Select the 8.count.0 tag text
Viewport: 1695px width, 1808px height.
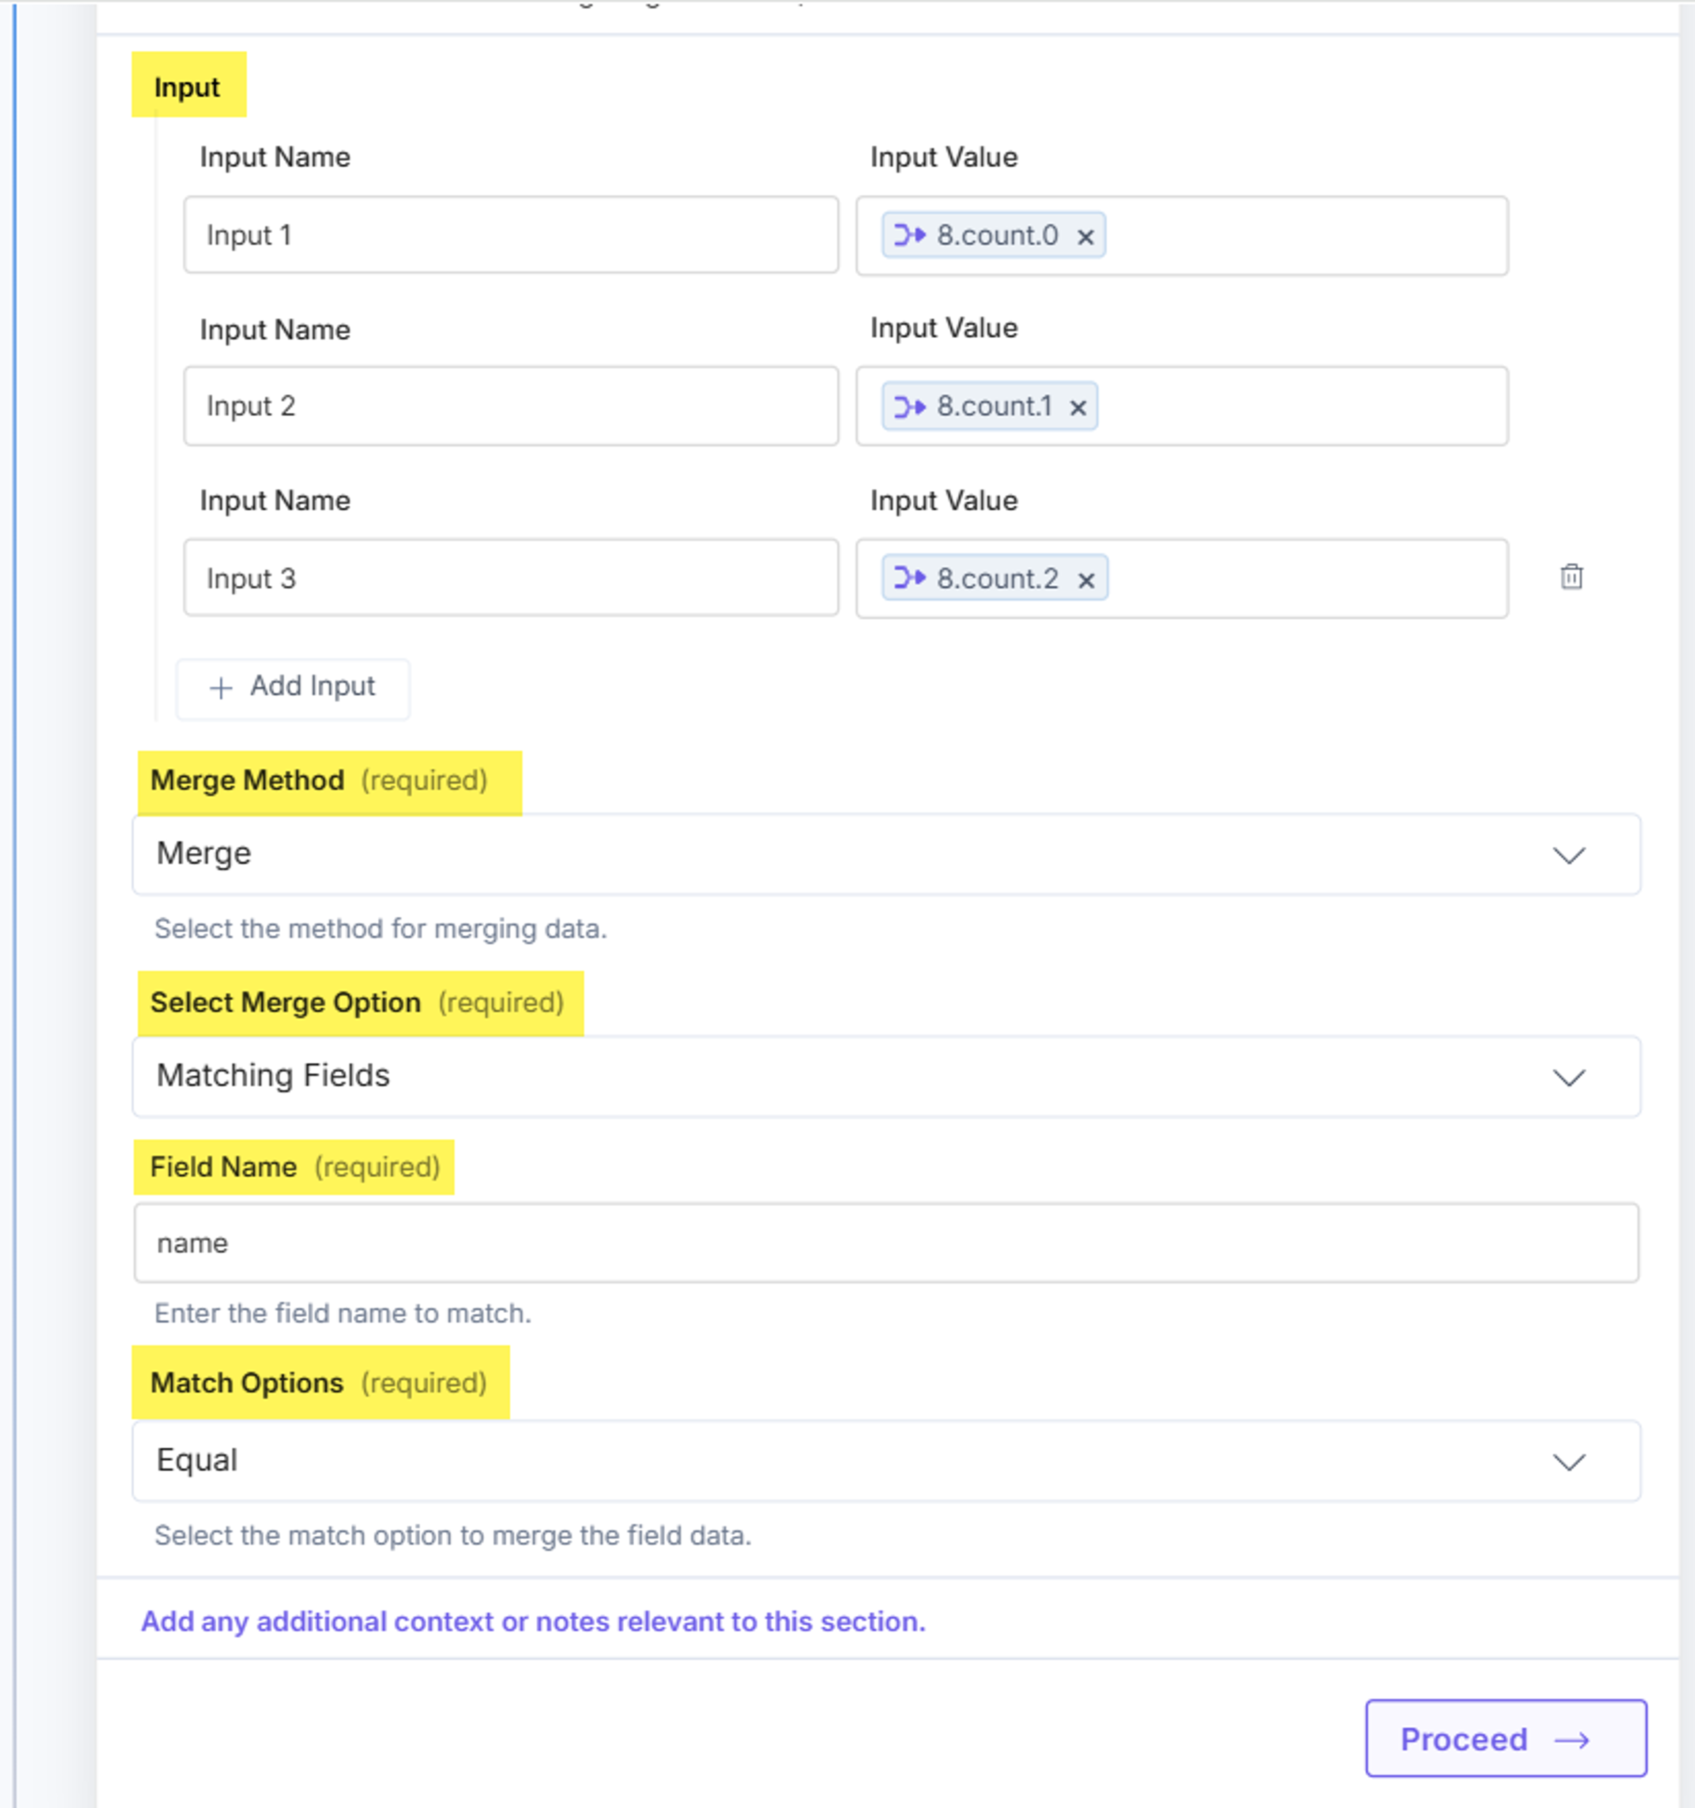(x=998, y=236)
